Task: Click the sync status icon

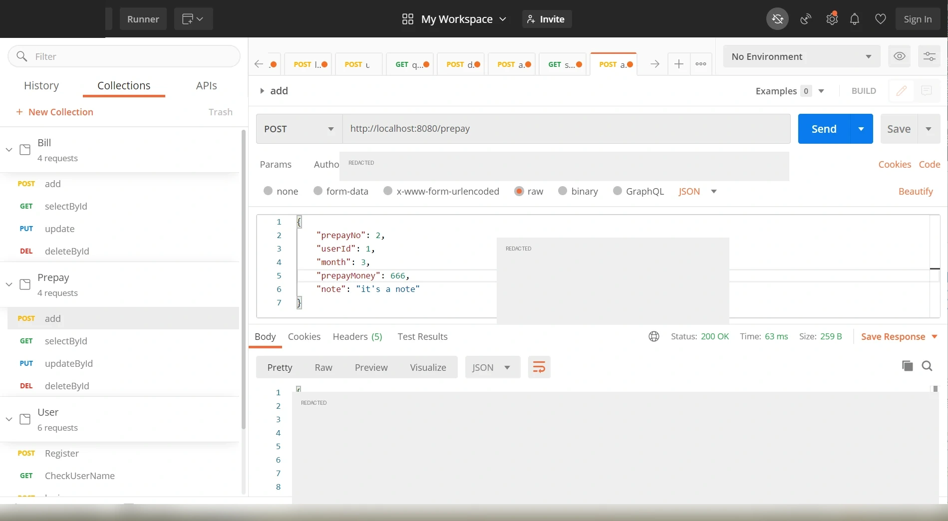Action: [x=777, y=19]
